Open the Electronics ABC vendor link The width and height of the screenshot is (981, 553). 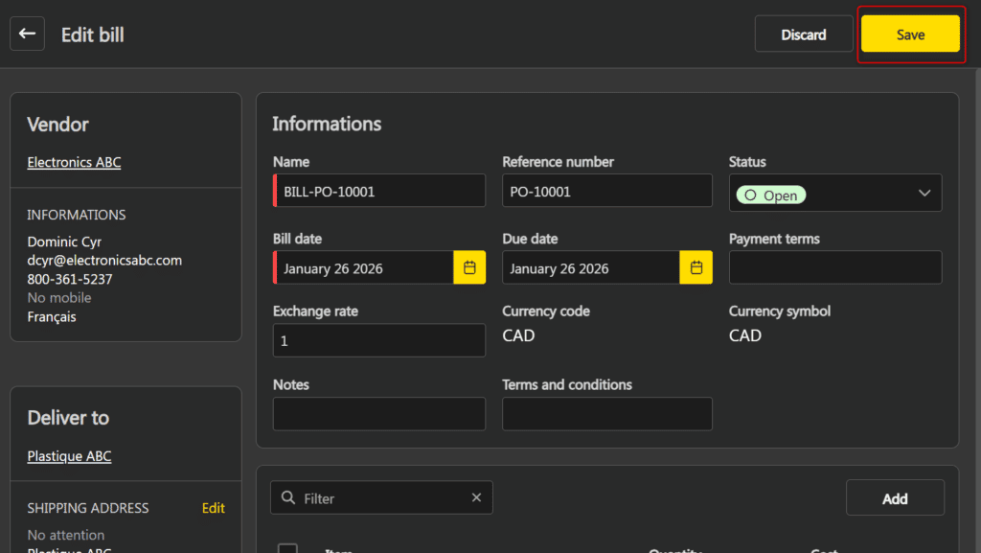(x=74, y=162)
